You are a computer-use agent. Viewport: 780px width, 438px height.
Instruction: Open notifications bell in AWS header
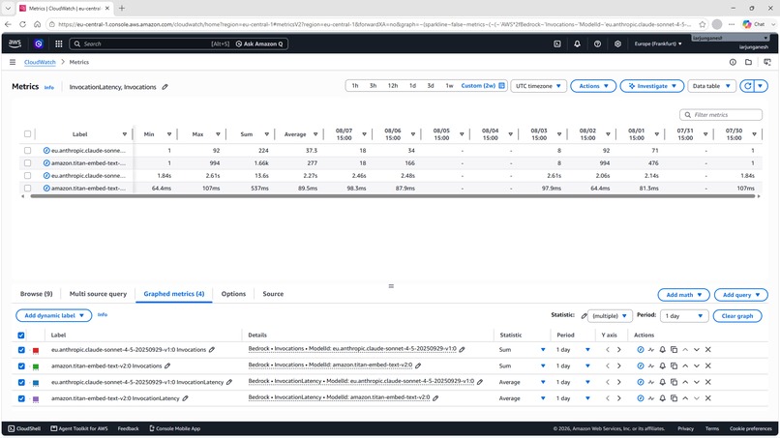point(577,44)
